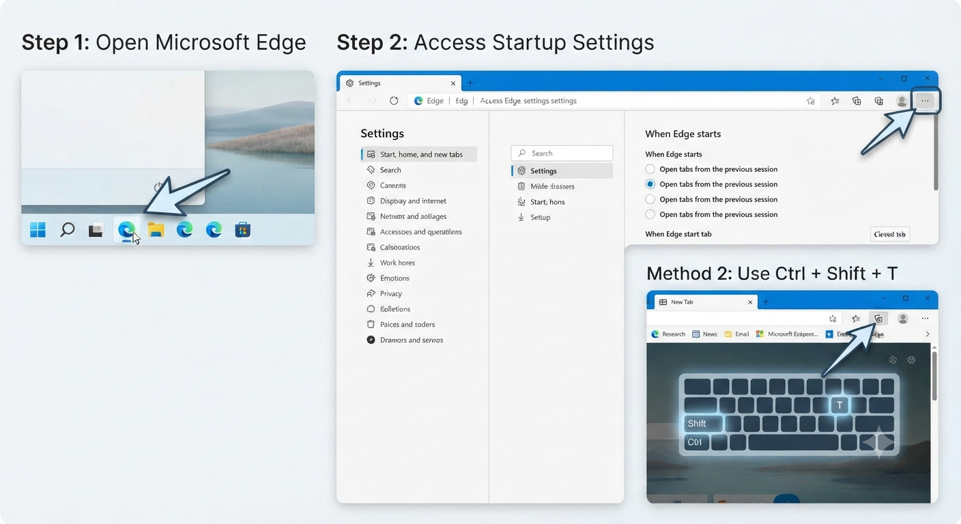The image size is (961, 524).
Task: Open three-dot menu in New Tab window
Action: click(x=925, y=319)
